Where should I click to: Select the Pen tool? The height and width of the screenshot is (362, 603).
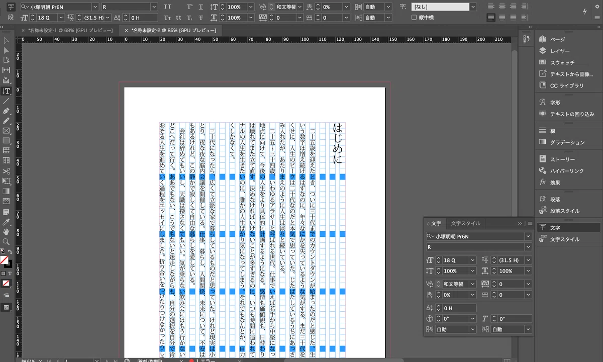click(x=6, y=111)
